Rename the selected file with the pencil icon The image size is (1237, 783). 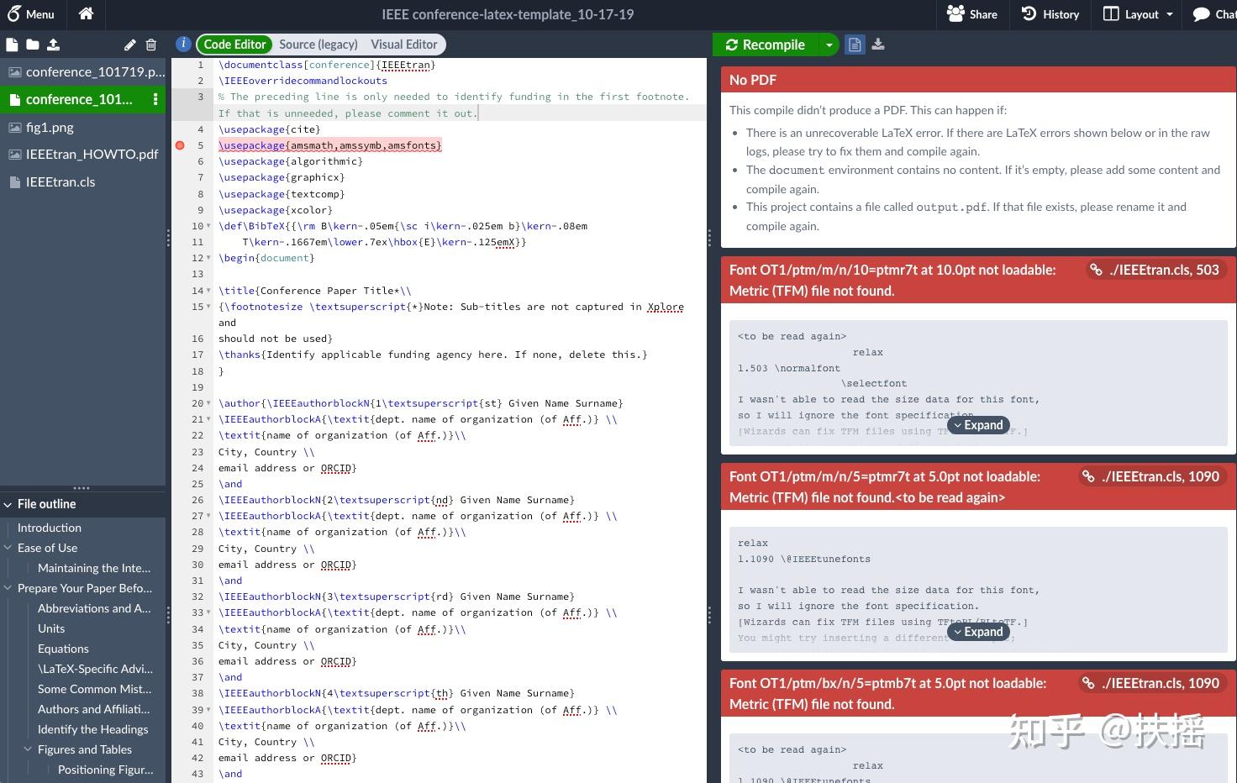click(129, 45)
